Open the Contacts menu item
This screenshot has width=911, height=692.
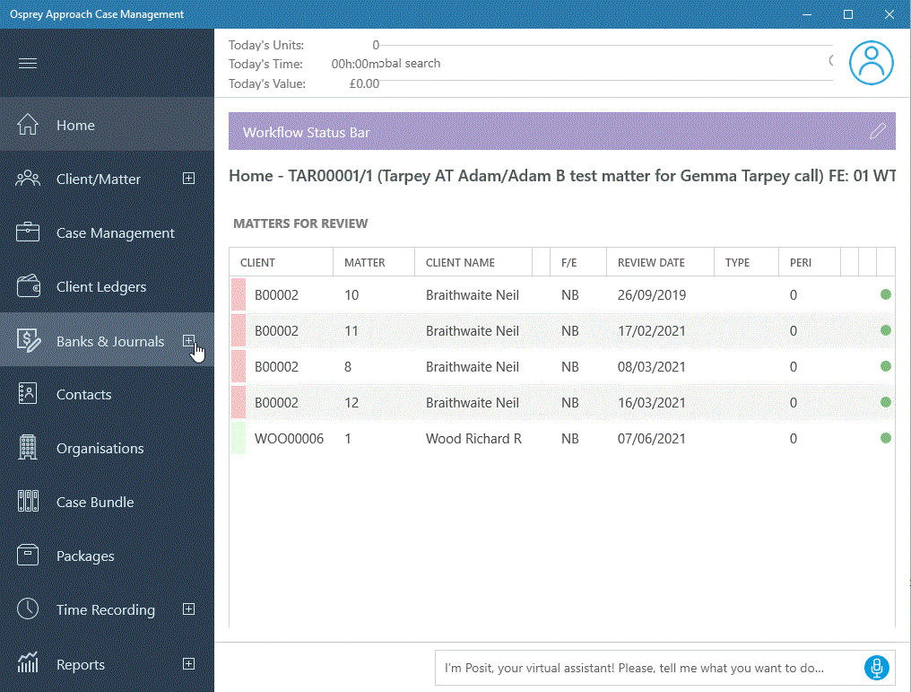click(107, 394)
